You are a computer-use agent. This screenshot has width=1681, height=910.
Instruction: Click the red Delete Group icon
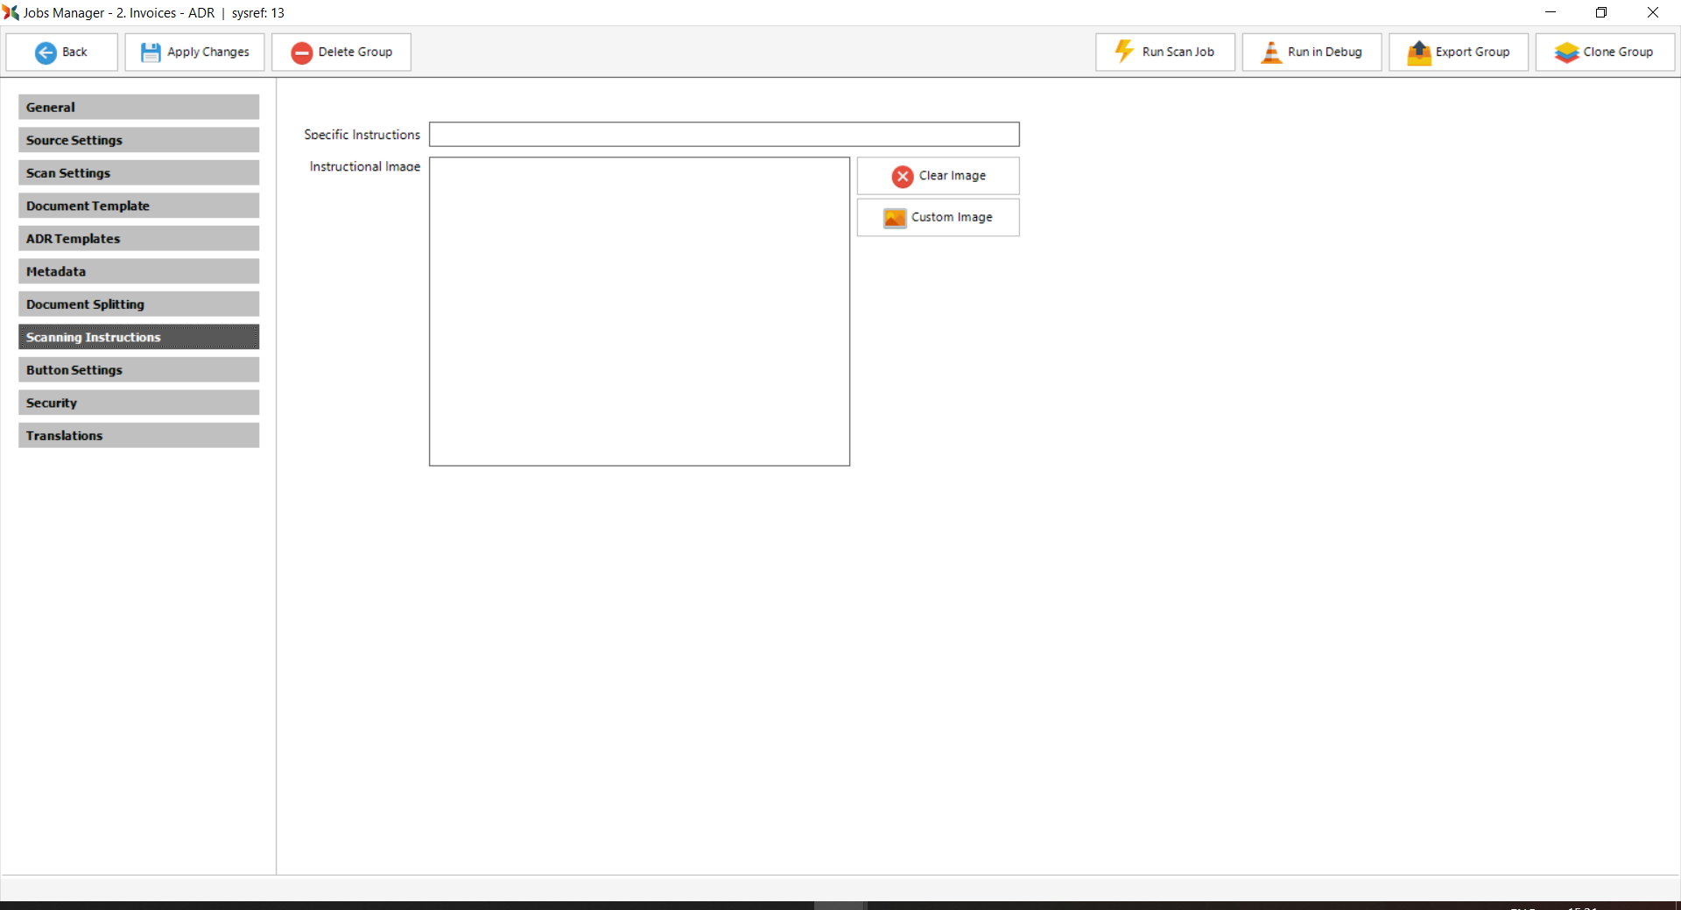302,52
